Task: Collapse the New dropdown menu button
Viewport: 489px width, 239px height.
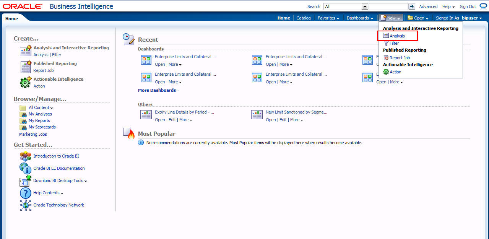Action: tap(390, 18)
